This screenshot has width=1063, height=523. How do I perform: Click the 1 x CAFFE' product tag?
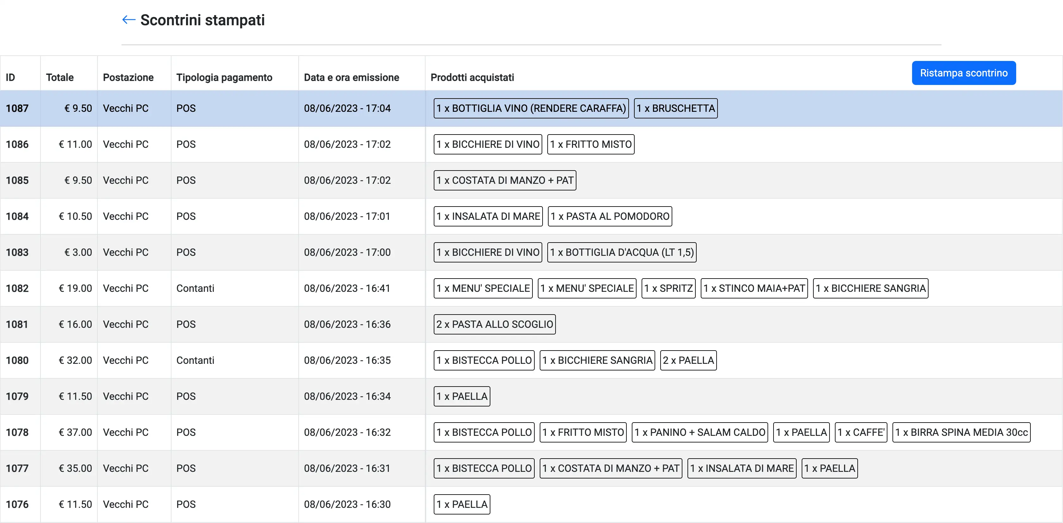(861, 432)
